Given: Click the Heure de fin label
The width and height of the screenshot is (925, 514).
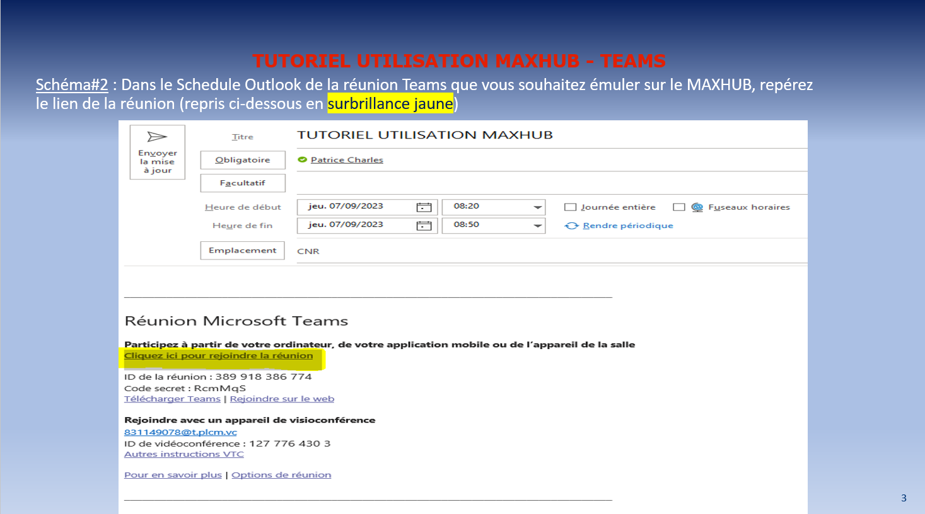Looking at the screenshot, I should tap(243, 226).
